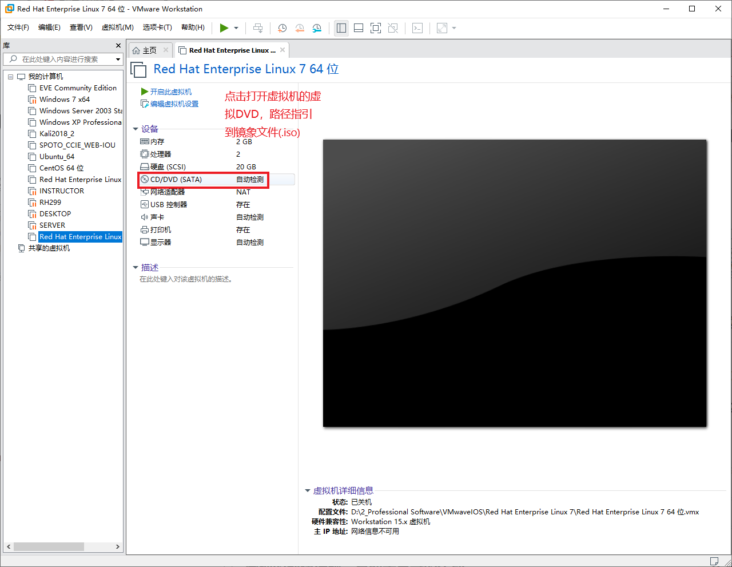Click the 处理器 device row
732x567 pixels.
(216, 154)
